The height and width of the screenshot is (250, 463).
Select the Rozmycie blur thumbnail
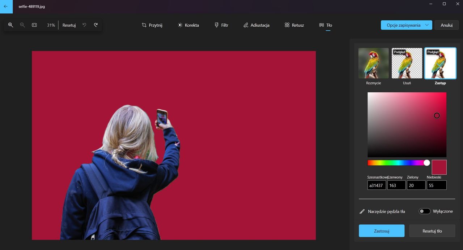coord(374,63)
